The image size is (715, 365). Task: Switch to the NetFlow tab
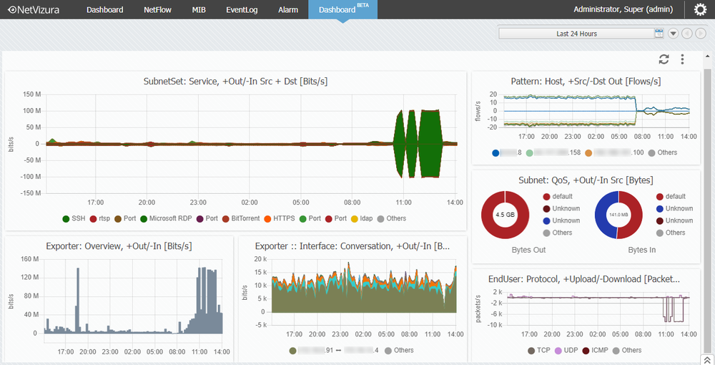tap(157, 9)
